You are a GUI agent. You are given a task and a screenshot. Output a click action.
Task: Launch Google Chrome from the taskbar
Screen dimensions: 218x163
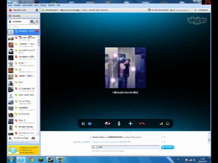point(31,160)
